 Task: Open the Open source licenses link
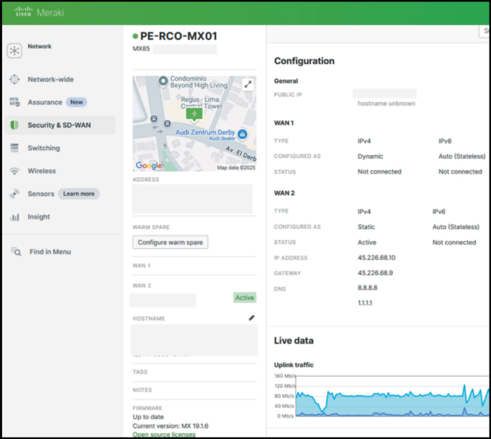click(x=164, y=434)
